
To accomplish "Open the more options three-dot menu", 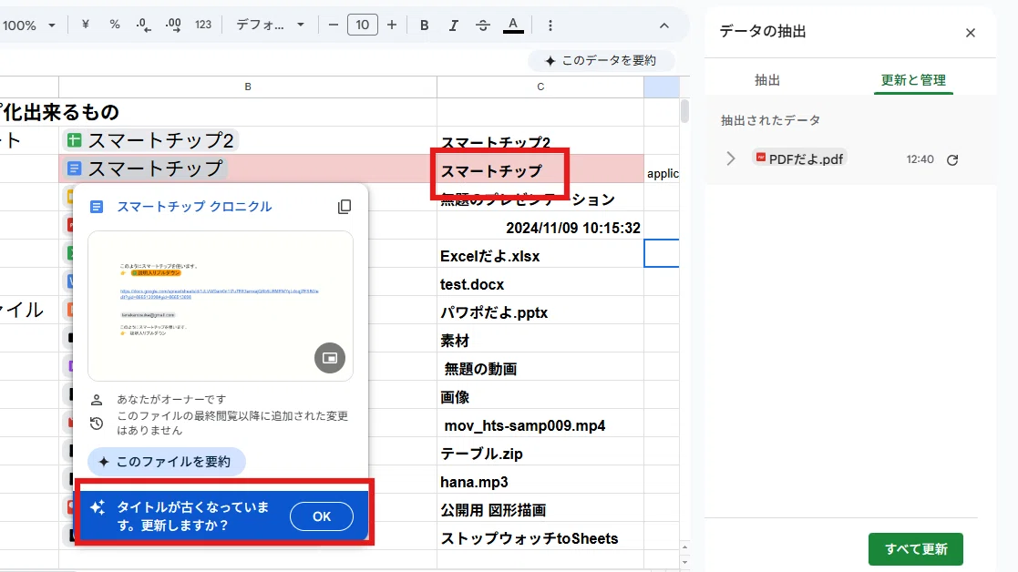I will click(550, 26).
